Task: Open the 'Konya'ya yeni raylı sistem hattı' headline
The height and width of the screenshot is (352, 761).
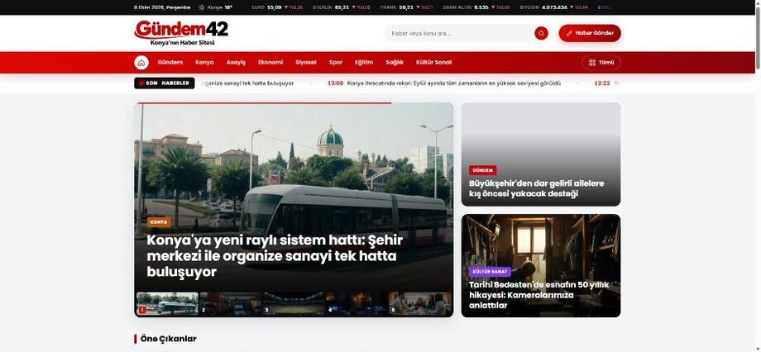Action: 275,256
